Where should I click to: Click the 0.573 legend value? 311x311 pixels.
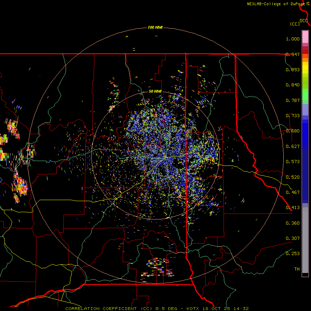[x=293, y=162]
